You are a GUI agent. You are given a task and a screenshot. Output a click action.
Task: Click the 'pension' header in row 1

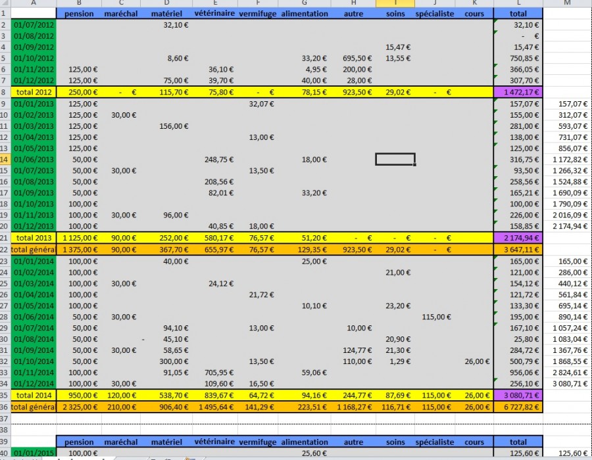tap(79, 14)
